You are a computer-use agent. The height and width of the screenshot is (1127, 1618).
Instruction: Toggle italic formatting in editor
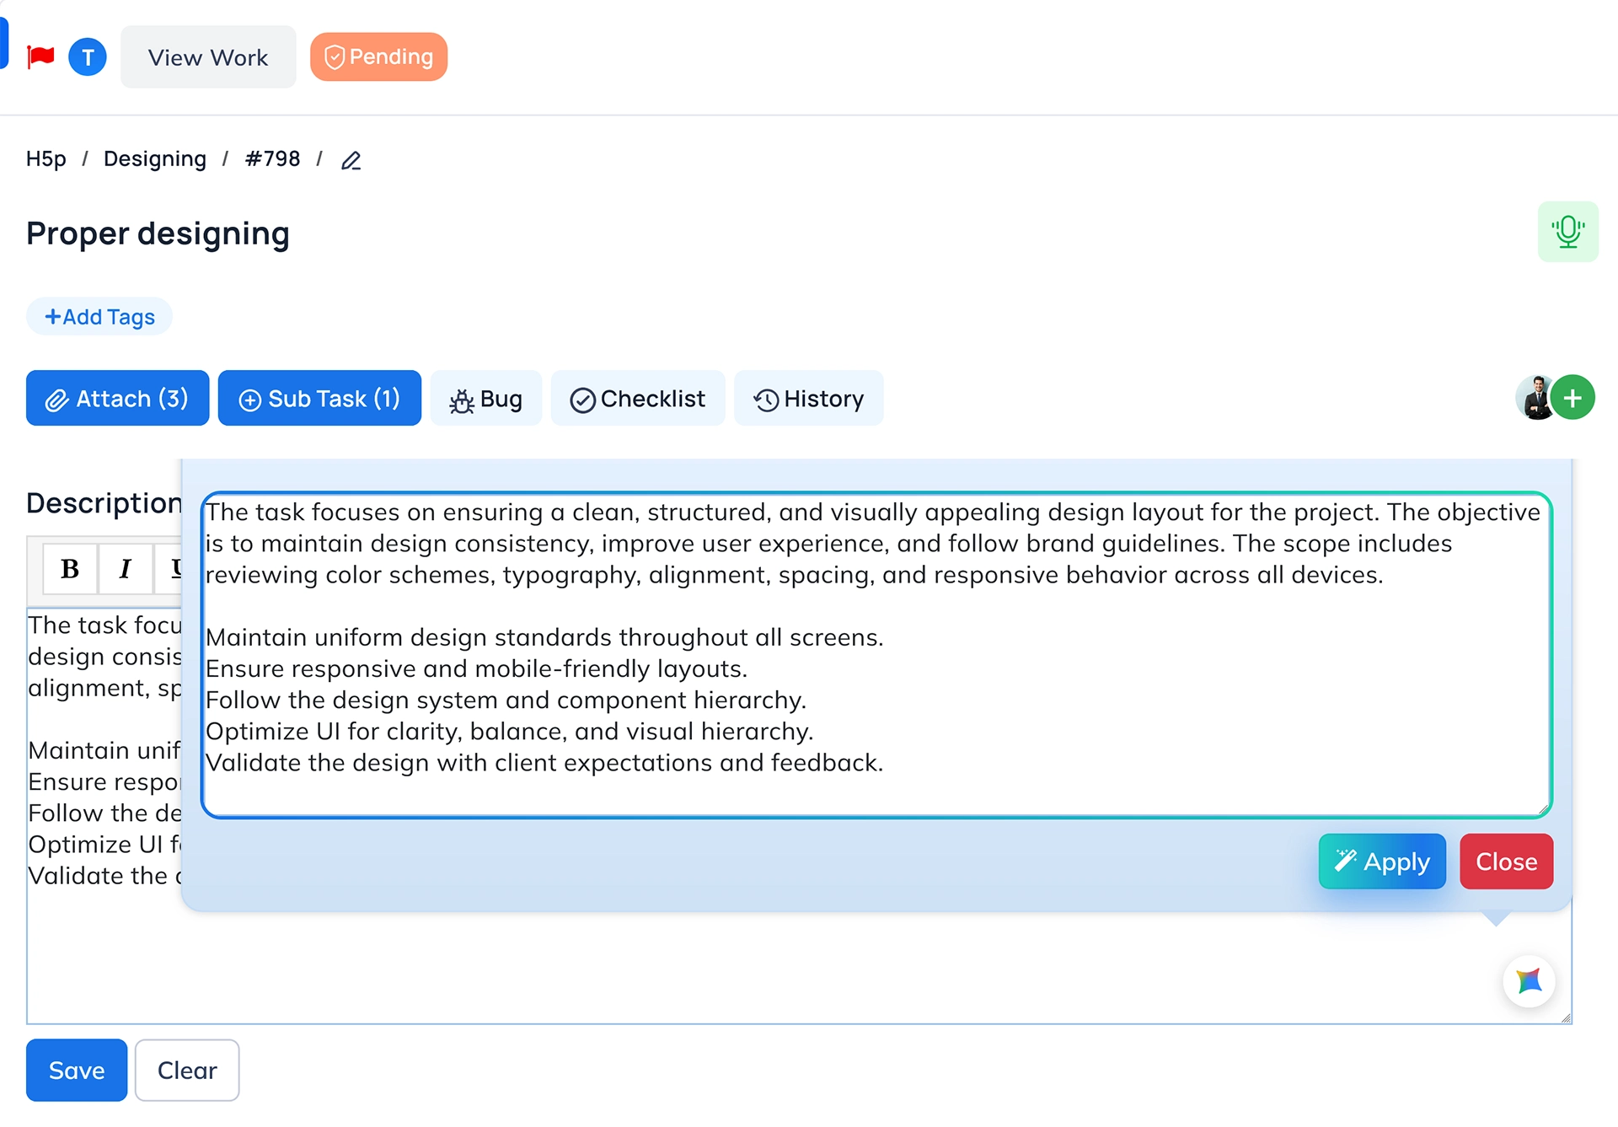pos(125,569)
